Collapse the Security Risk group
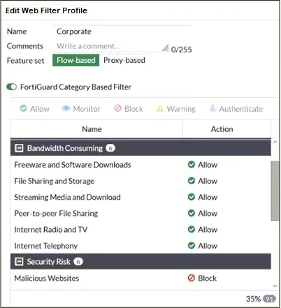The width and height of the screenshot is (281, 308). tap(19, 261)
